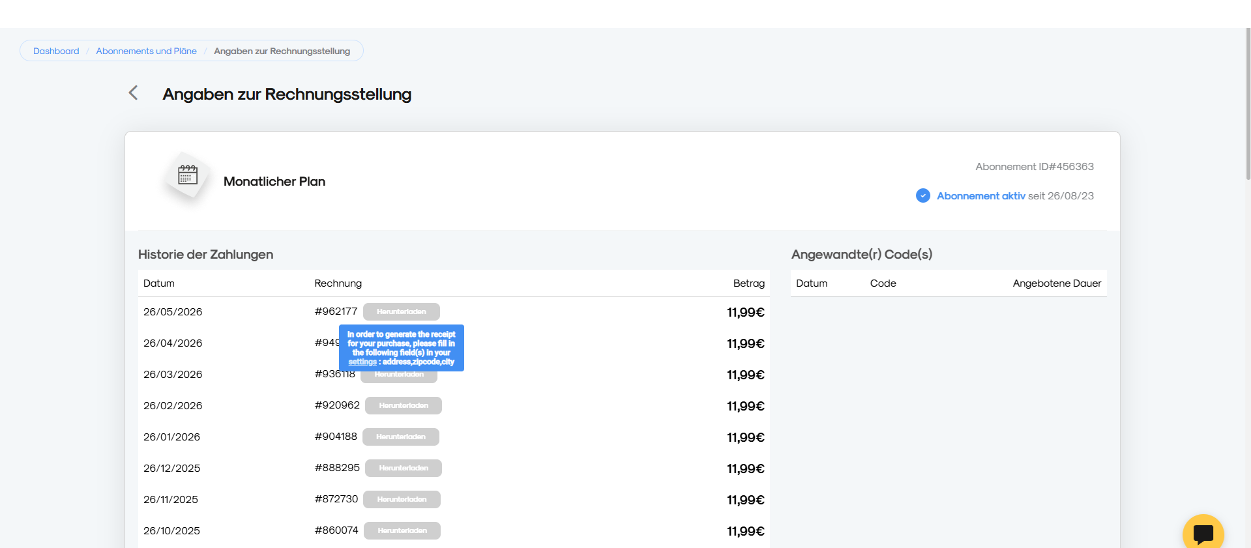The height and width of the screenshot is (548, 1251).
Task: Select the date 26/01/2026
Action: coord(171,437)
